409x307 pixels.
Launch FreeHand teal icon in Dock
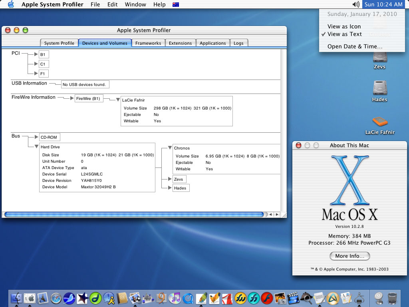254,298
